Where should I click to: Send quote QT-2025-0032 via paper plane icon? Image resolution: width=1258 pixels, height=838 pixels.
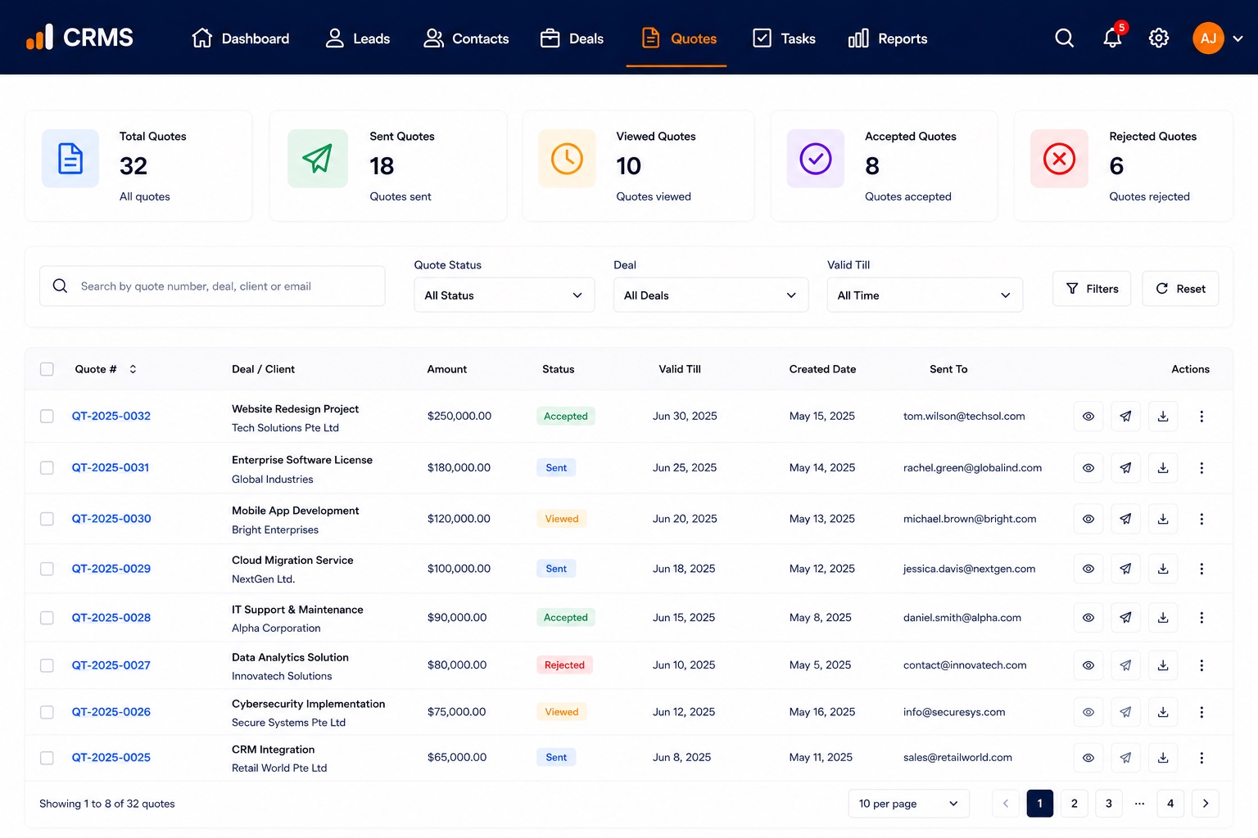pyautogui.click(x=1125, y=417)
